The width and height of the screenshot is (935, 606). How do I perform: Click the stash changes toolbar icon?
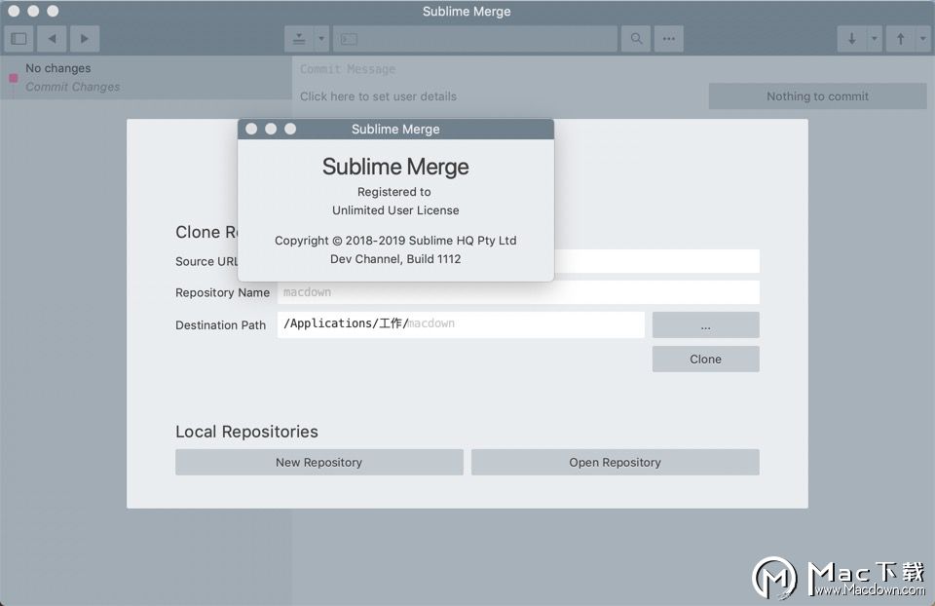click(299, 39)
